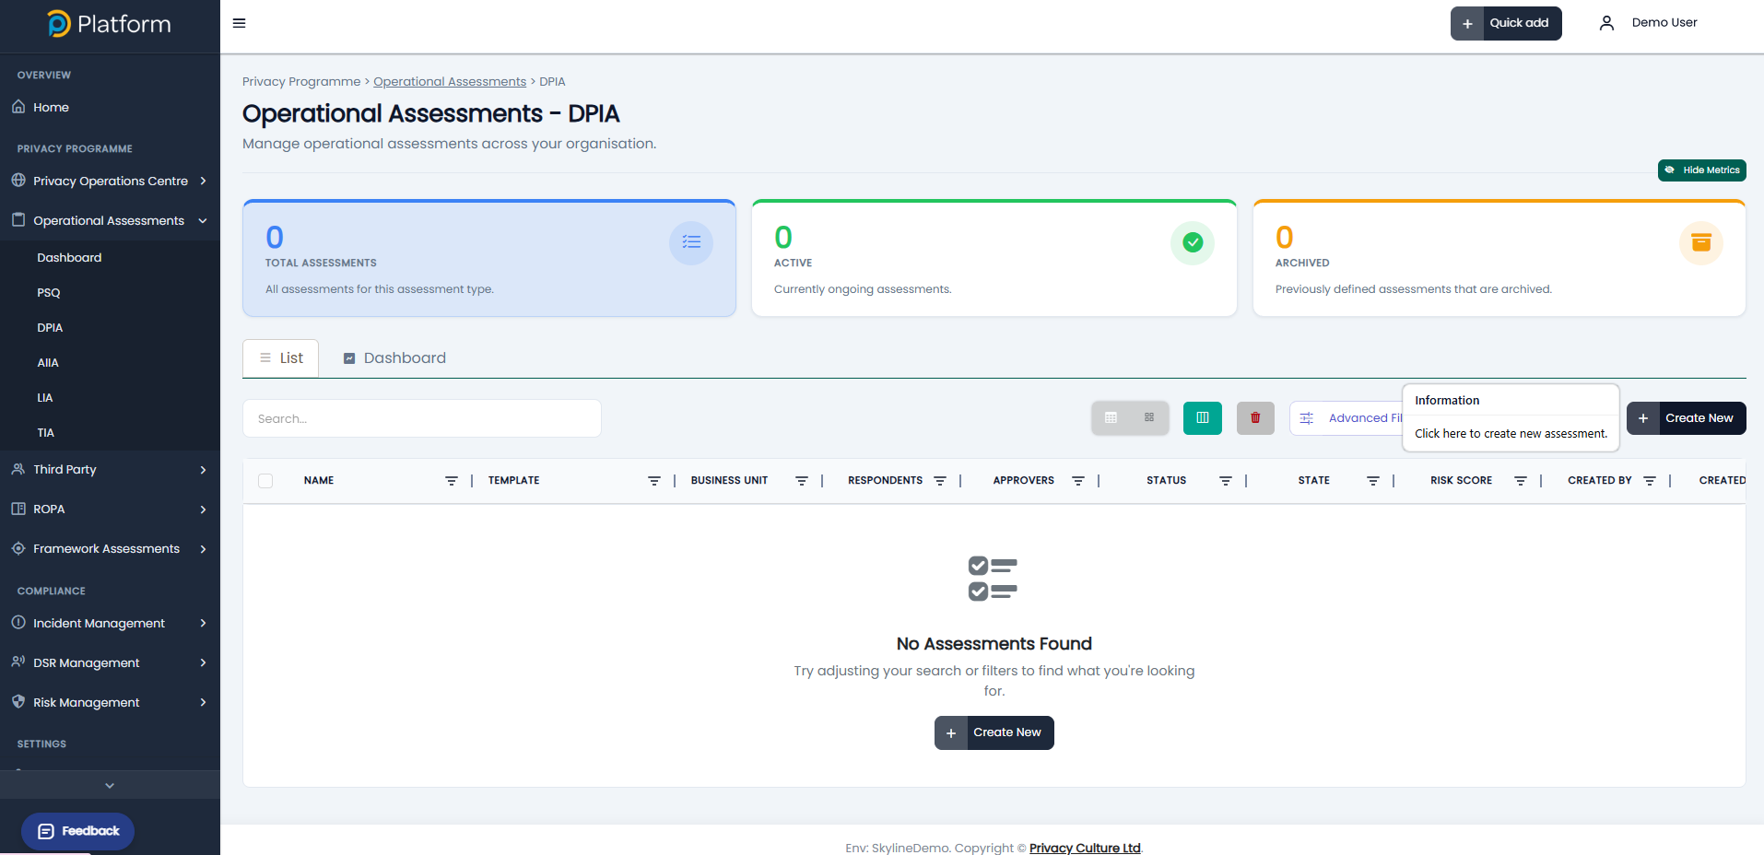Open PSQ in sidebar
Viewport: 1764px width, 855px height.
[x=49, y=293]
